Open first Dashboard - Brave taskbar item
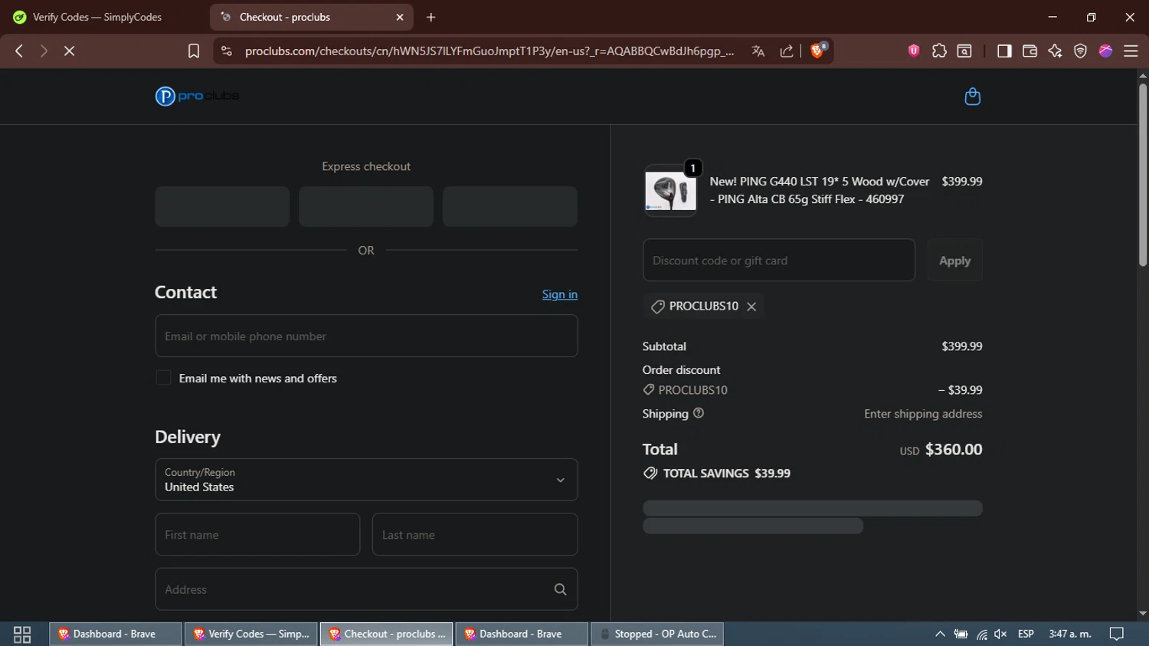Image resolution: width=1149 pixels, height=646 pixels. tap(116, 635)
